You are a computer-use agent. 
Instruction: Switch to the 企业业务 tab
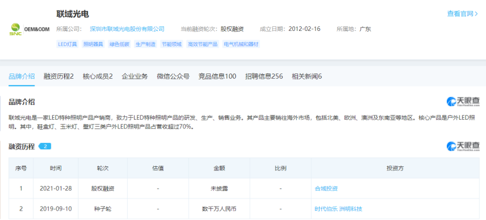coord(135,76)
